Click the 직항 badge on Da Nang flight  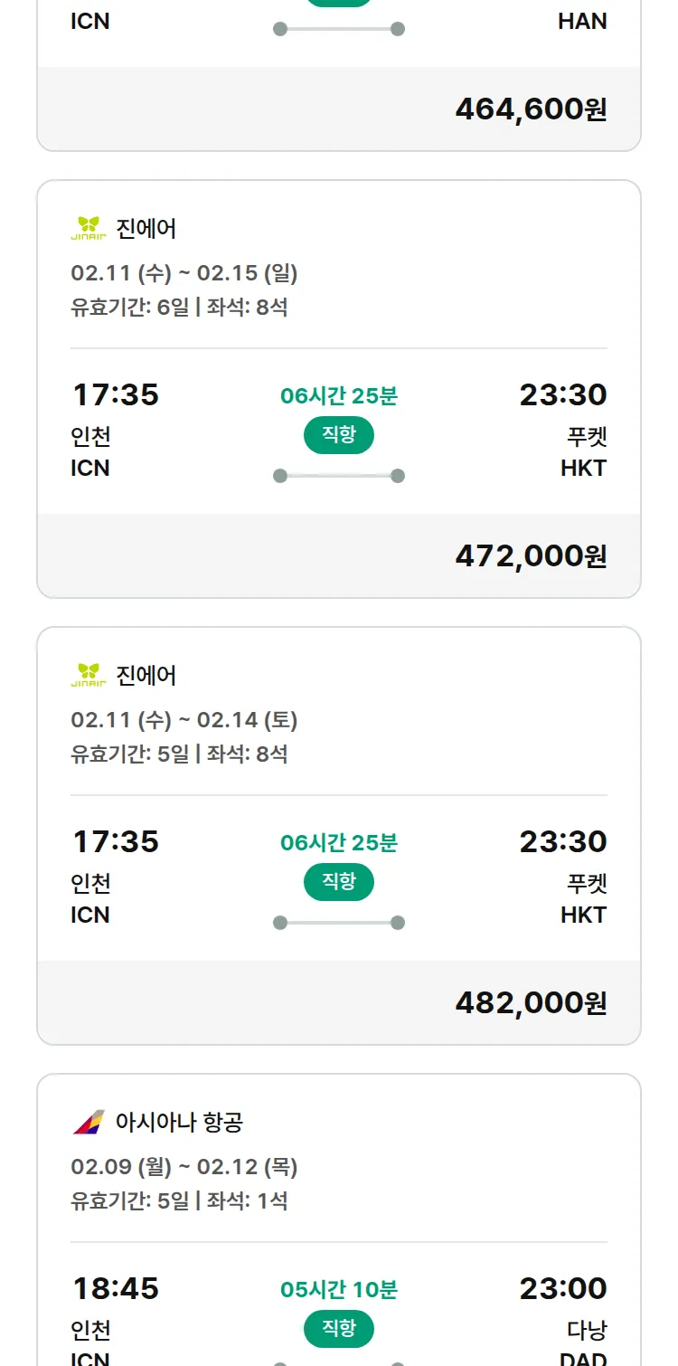(339, 1329)
